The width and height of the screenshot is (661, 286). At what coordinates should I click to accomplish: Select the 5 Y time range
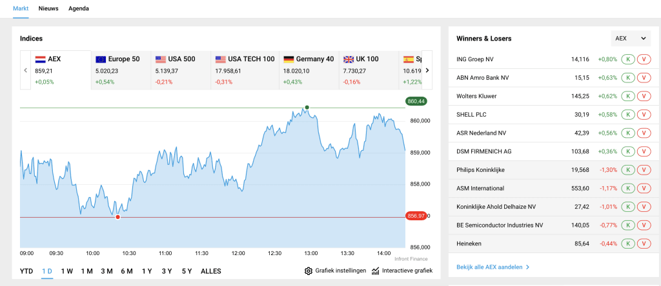coord(187,271)
